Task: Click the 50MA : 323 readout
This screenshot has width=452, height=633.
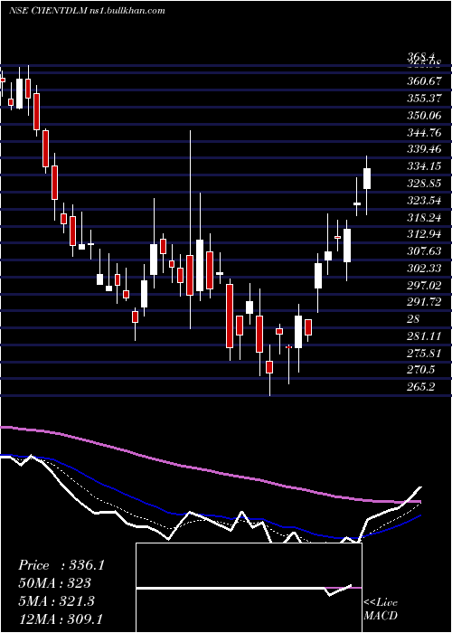Action: (54, 583)
